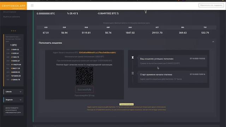Click the %-28.43 change value

pyautogui.click(x=72, y=13)
